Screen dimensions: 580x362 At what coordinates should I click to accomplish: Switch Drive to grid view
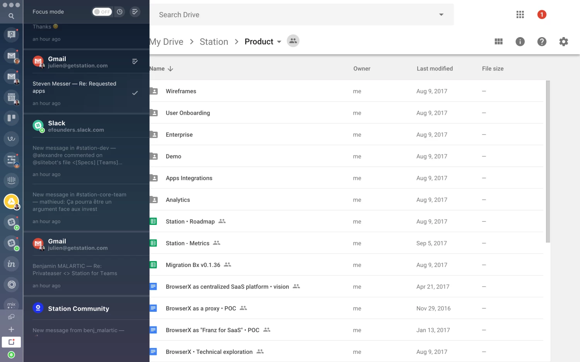coord(499,42)
